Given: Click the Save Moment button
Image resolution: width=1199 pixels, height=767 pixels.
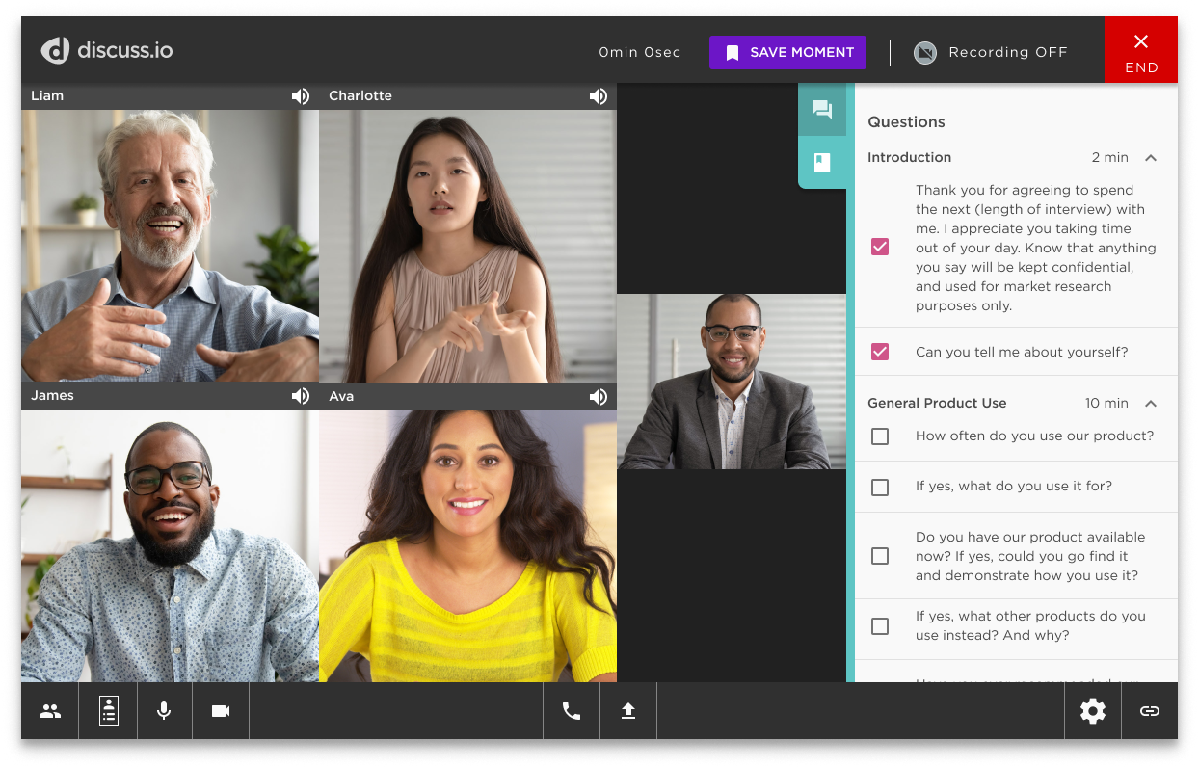Looking at the screenshot, I should point(787,53).
